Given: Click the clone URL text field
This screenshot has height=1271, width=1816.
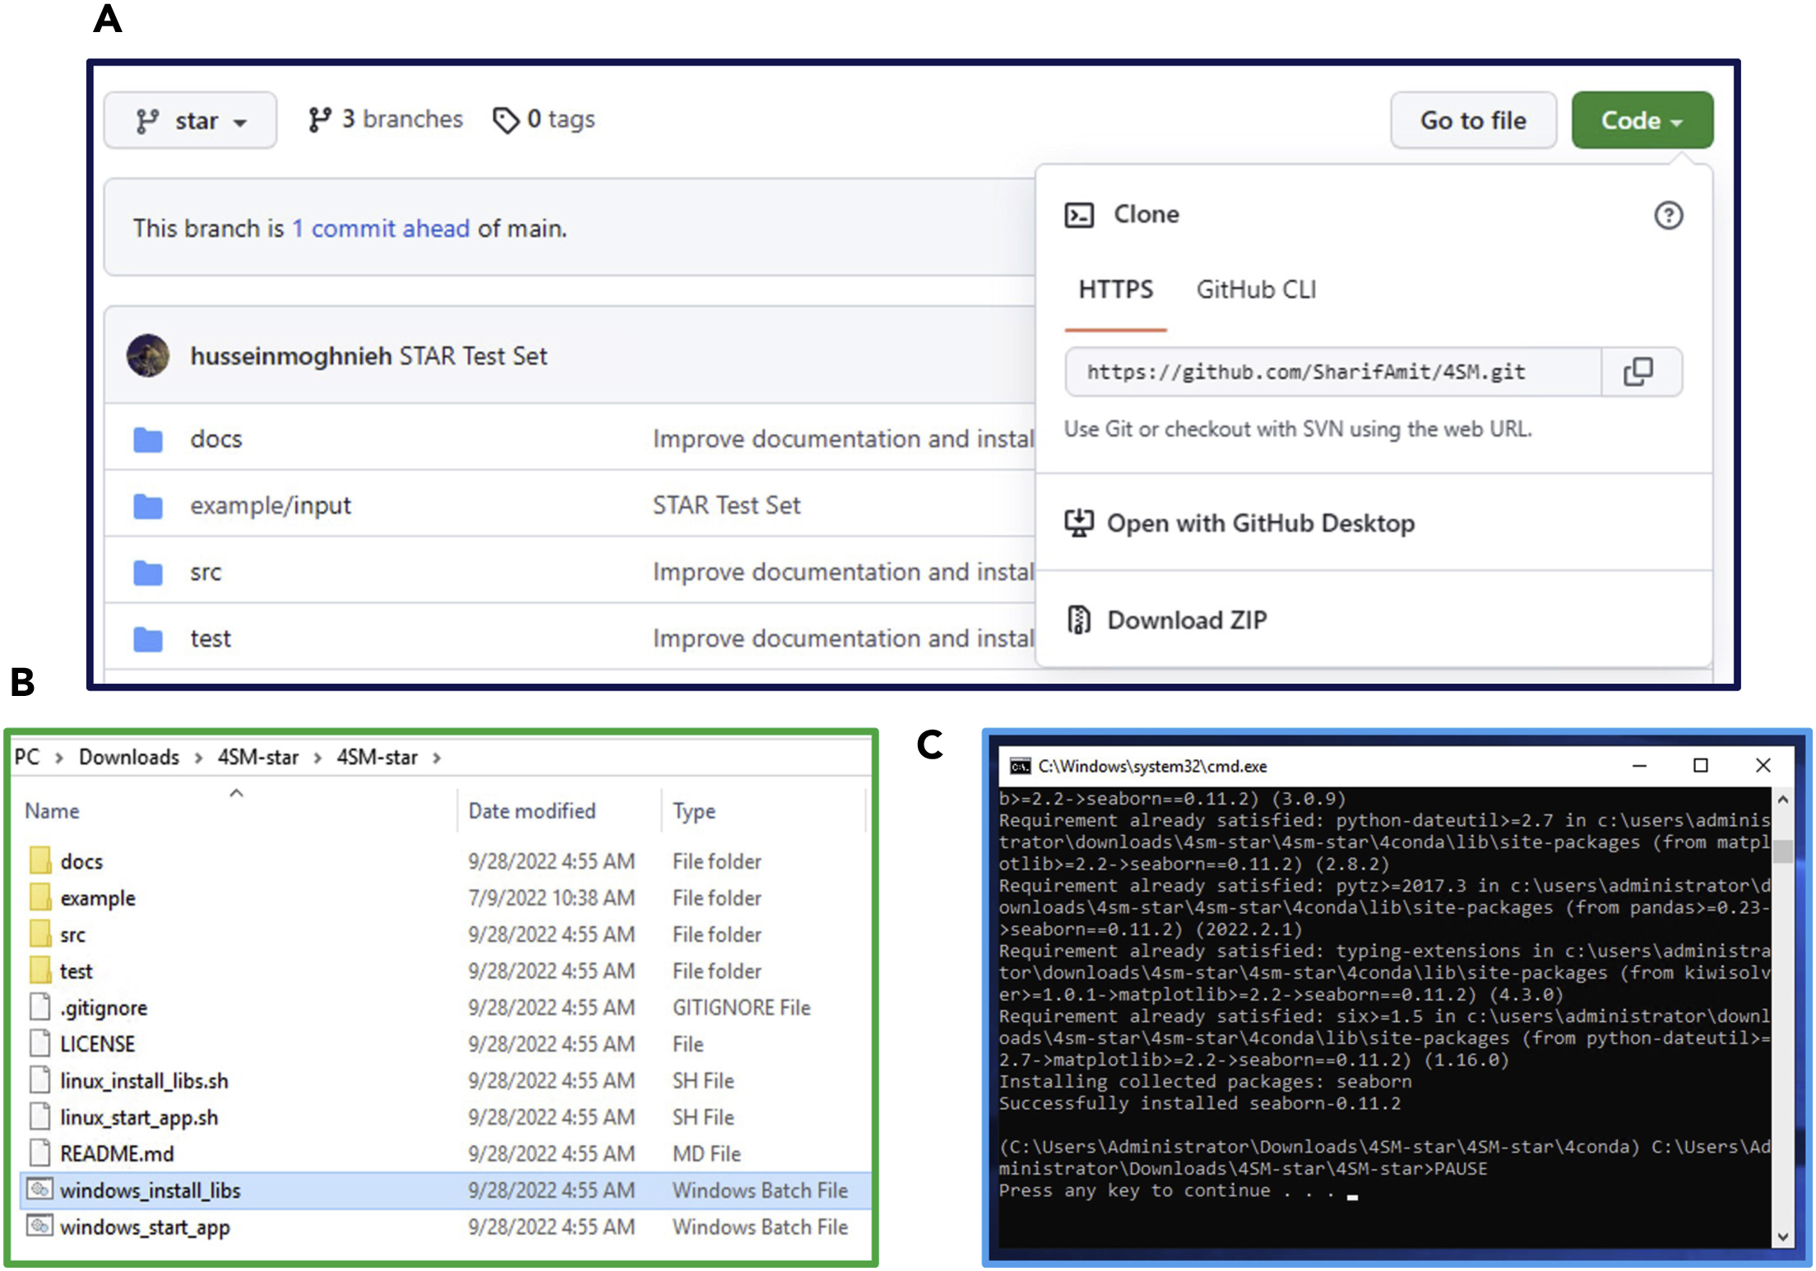Looking at the screenshot, I should pyautogui.click(x=1332, y=372).
